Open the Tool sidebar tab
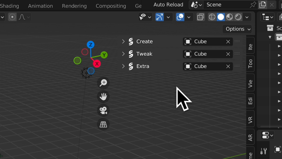This screenshot has width=282, height=159. click(x=250, y=64)
